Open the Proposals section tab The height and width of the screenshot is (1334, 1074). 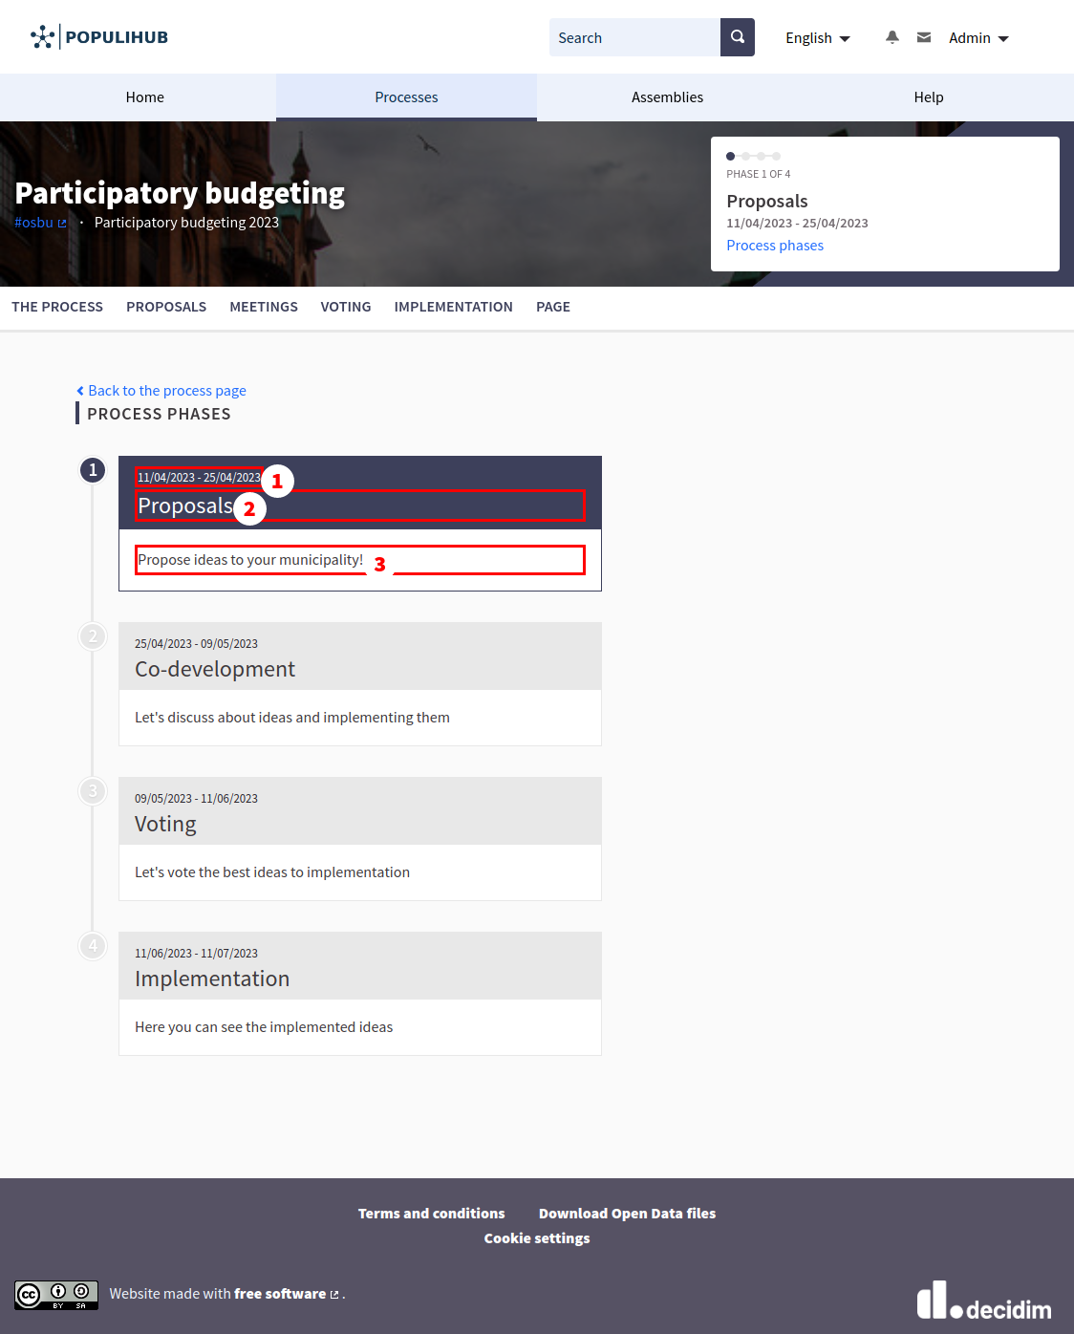click(x=166, y=307)
